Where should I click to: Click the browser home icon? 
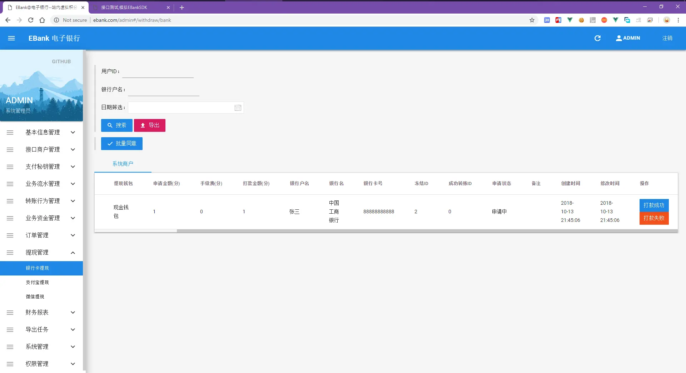[42, 20]
